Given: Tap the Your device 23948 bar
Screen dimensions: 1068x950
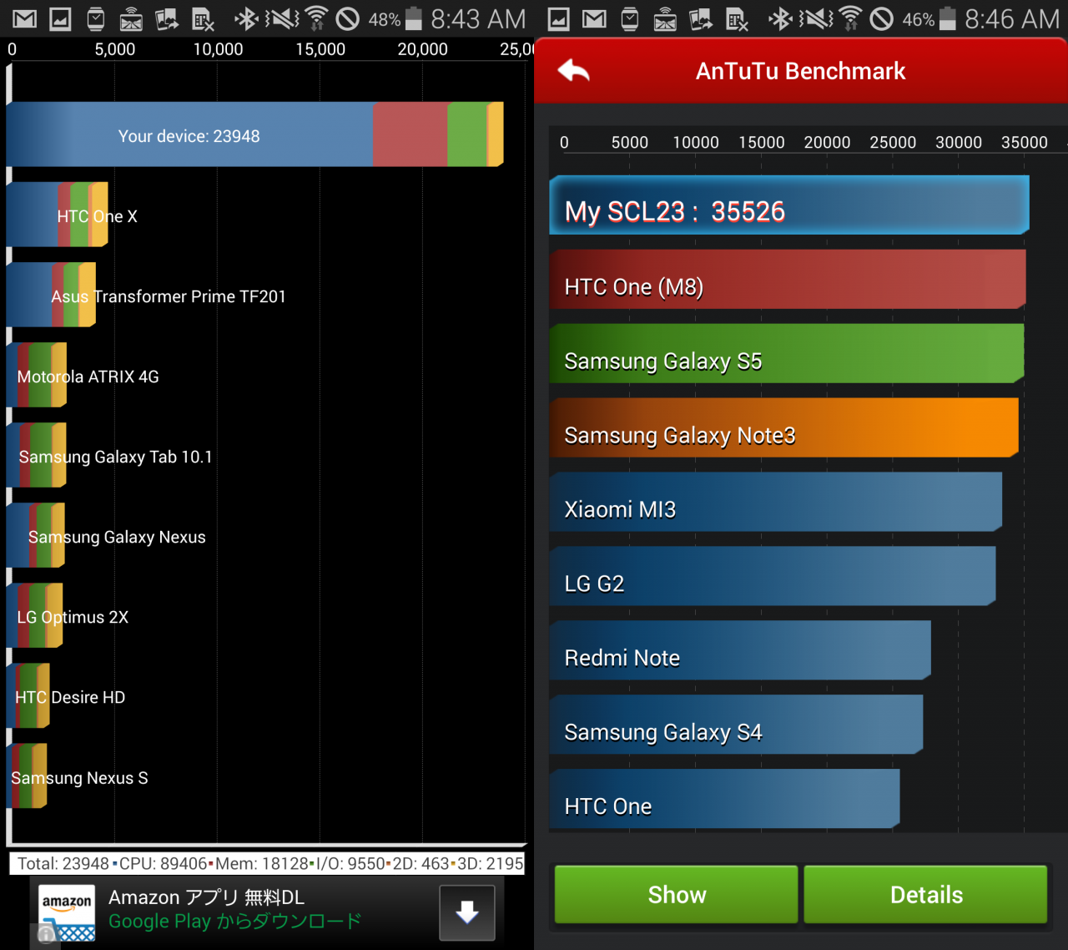Looking at the screenshot, I should [x=255, y=134].
